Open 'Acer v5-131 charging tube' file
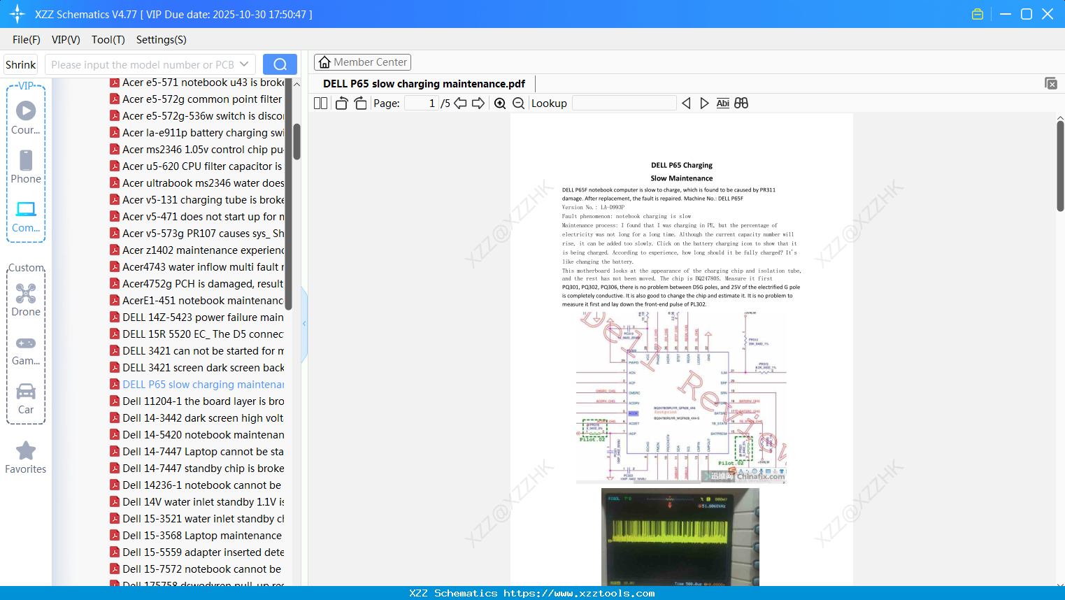Screen dimensions: 1065x600 tap(197, 200)
